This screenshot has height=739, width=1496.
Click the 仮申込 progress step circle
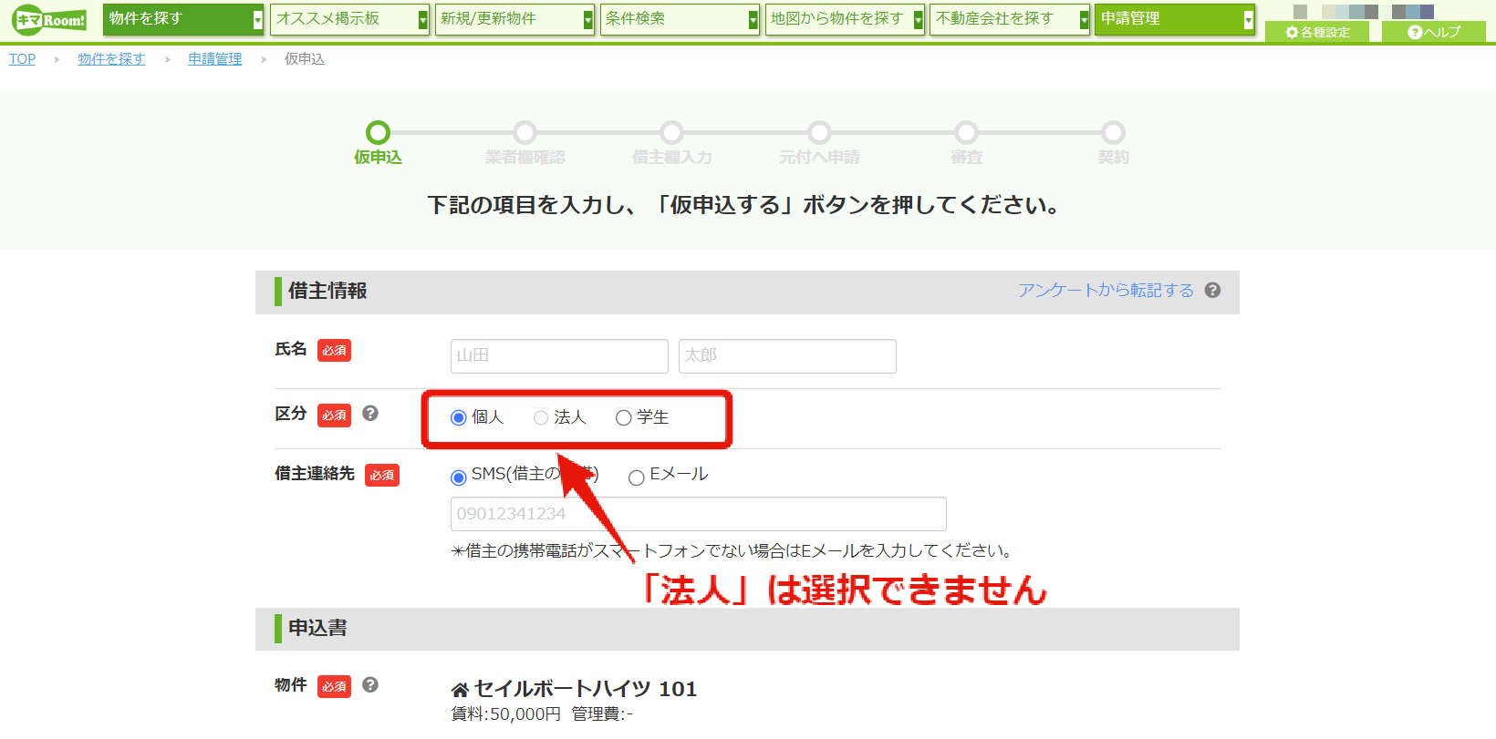[378, 133]
